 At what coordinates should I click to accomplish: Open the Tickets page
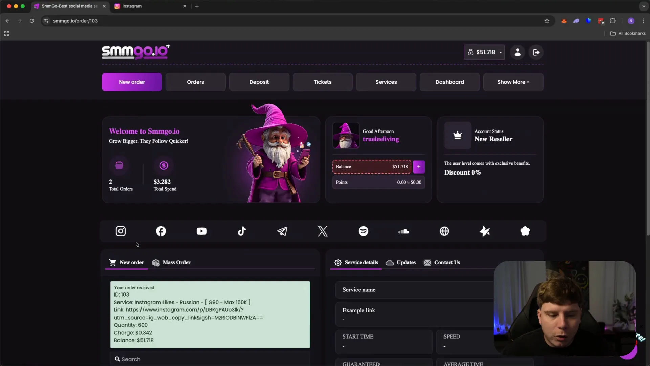pos(323,82)
